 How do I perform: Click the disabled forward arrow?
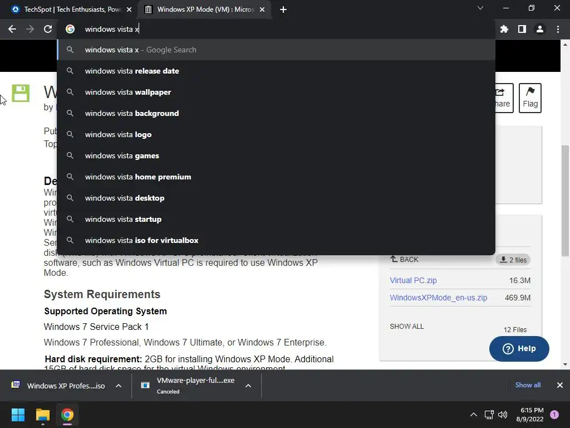(30, 29)
